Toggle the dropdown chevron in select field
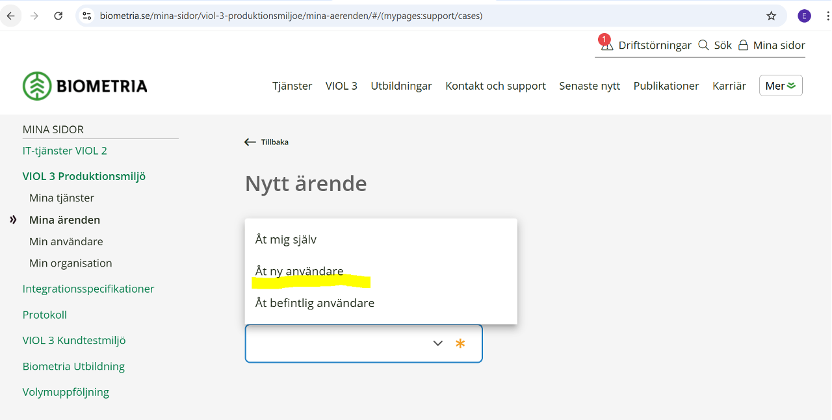Viewport: 832px width, 420px height. [x=437, y=343]
